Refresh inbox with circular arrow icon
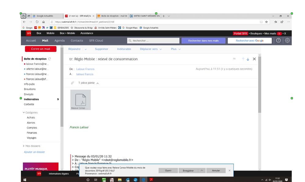 49,59
